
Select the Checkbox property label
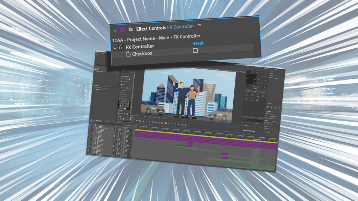click(x=142, y=54)
